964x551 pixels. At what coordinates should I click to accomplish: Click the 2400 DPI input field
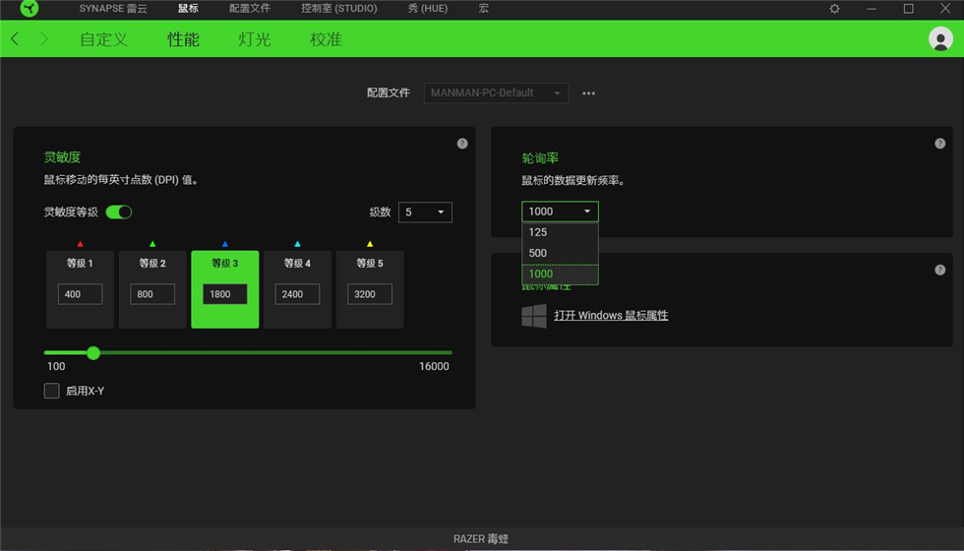(x=297, y=294)
